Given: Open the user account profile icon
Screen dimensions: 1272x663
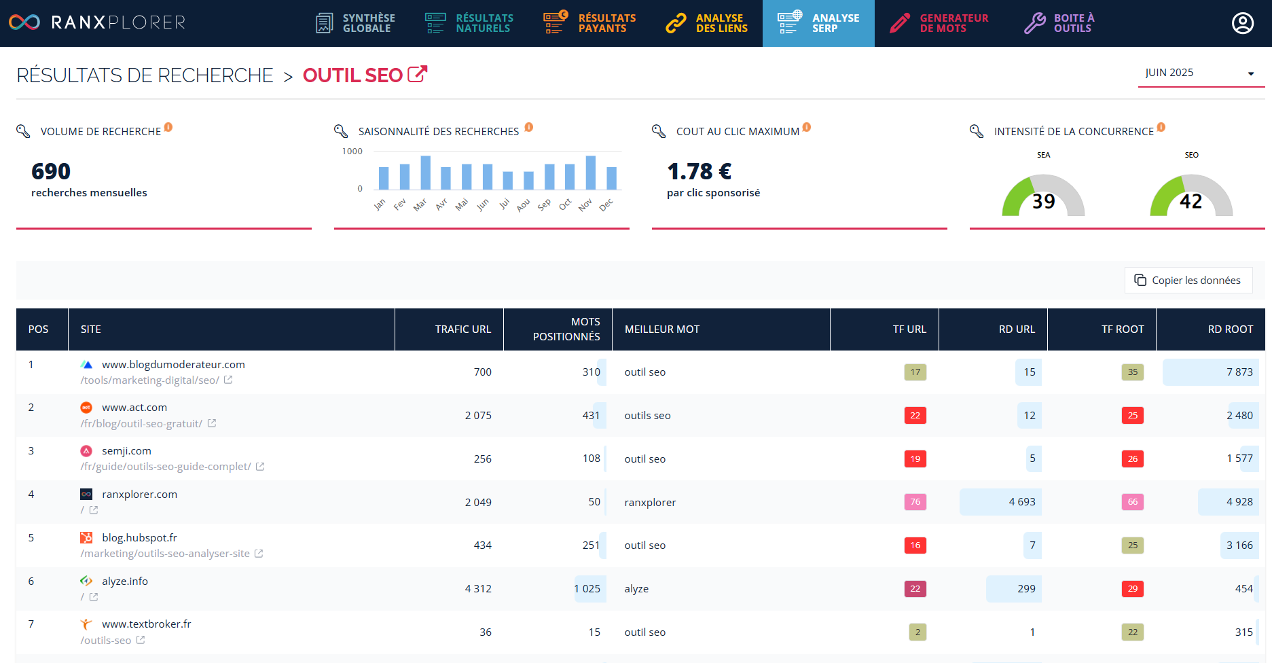Looking at the screenshot, I should pos(1242,23).
